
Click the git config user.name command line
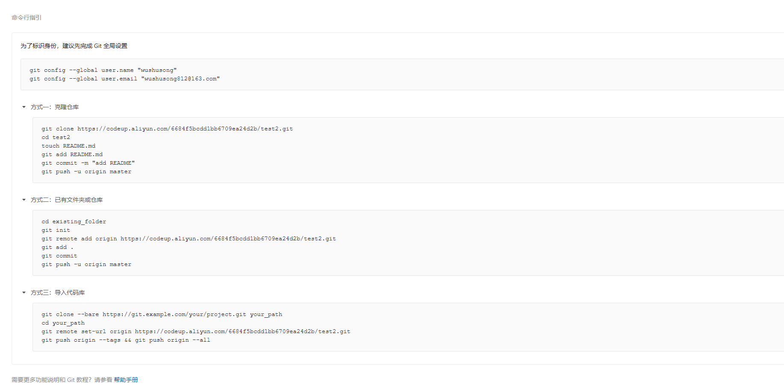click(103, 70)
